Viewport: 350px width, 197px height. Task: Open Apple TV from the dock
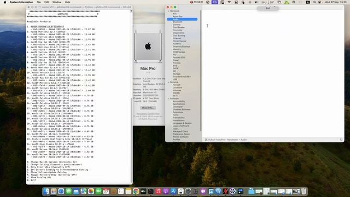click(x=143, y=192)
